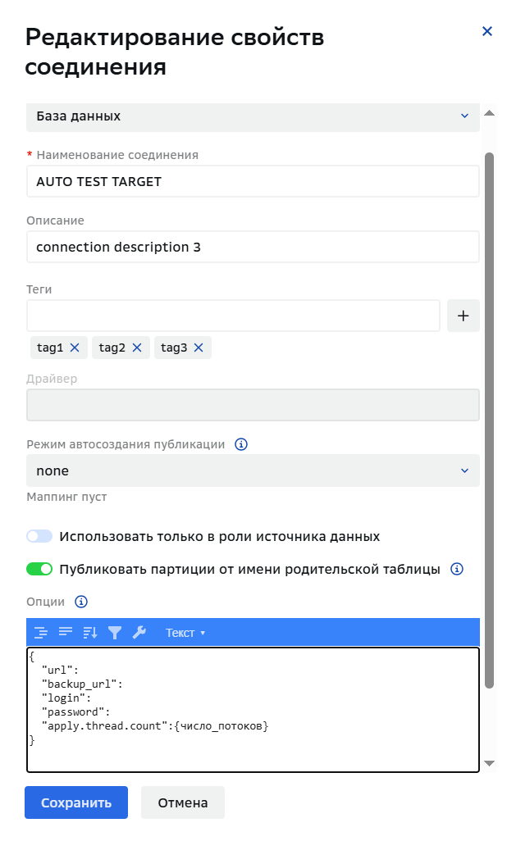This screenshot has width=516, height=841.
Task: Remove tag2 chip
Action: [x=137, y=348]
